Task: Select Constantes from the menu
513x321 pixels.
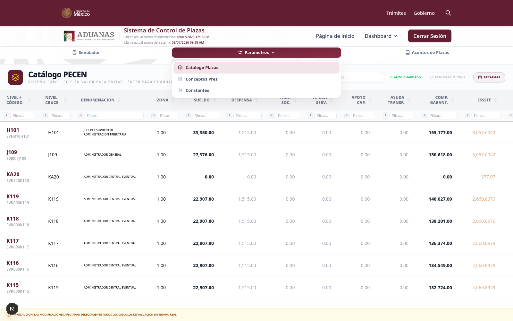Action: [x=256, y=91]
